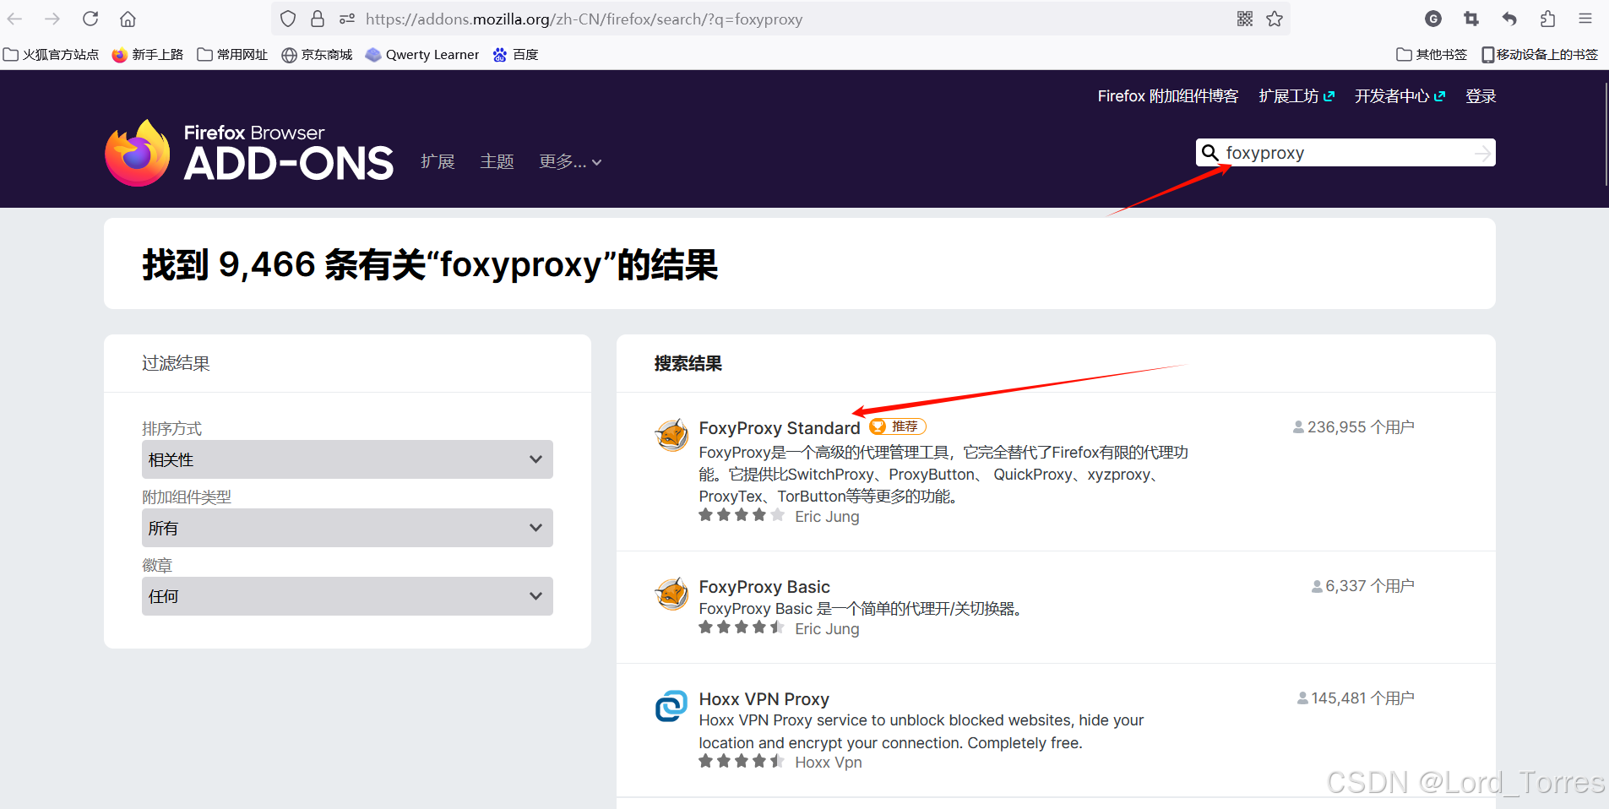Click the undo arrow toolbar icon
Viewport: 1609px width, 809px height.
(1509, 19)
